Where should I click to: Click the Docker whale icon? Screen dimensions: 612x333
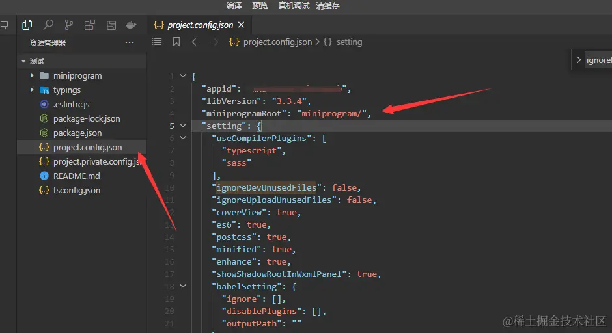pyautogui.click(x=131, y=25)
